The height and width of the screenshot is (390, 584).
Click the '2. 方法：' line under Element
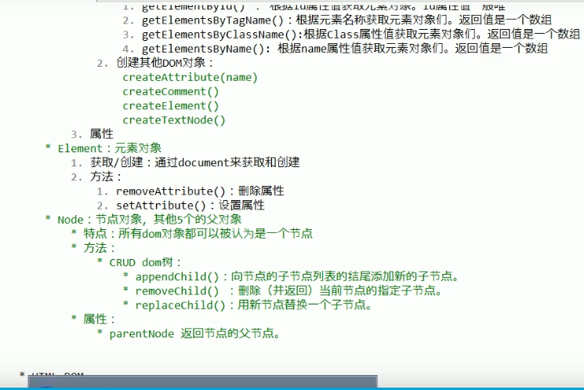point(96,177)
